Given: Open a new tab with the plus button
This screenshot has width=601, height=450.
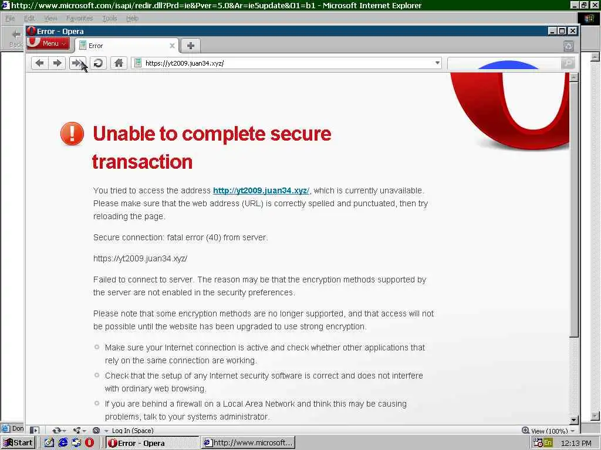Looking at the screenshot, I should click(x=191, y=46).
